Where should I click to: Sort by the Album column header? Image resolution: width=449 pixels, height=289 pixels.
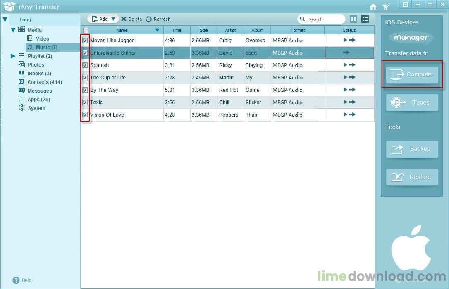[x=258, y=30]
